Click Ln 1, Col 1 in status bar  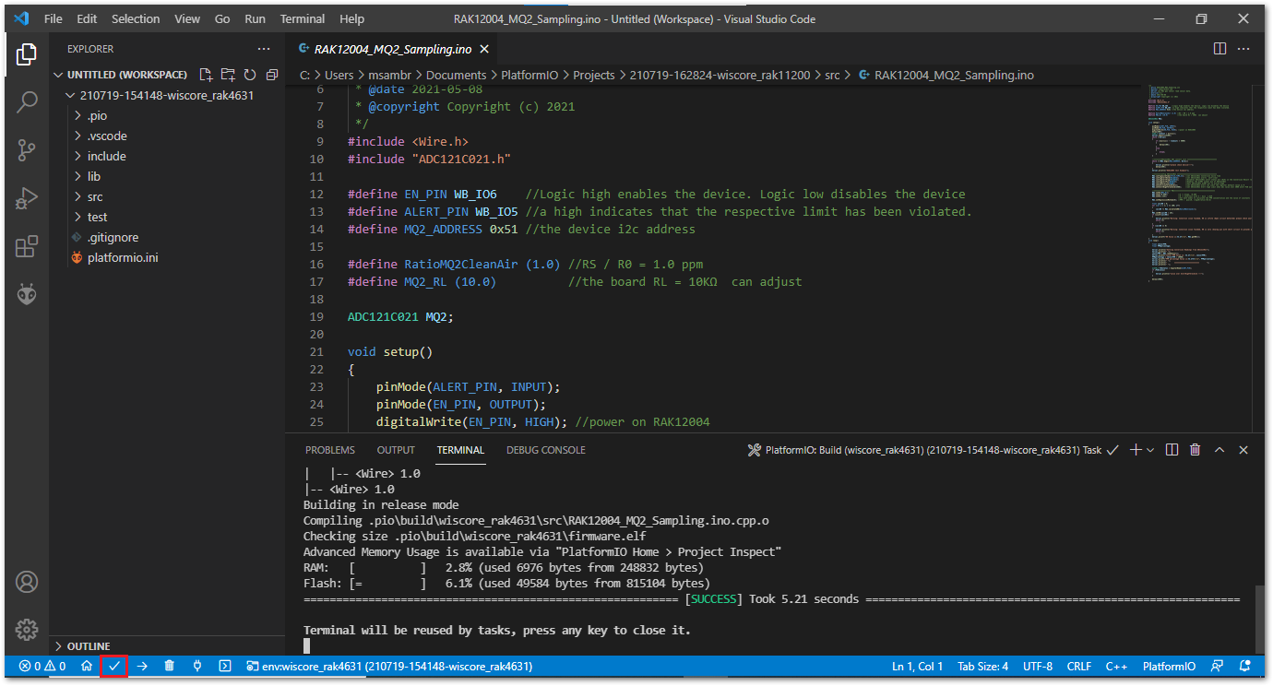coord(918,666)
